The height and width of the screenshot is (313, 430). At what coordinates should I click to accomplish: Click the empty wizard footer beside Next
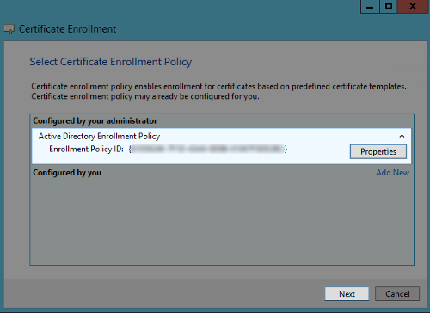point(163,294)
